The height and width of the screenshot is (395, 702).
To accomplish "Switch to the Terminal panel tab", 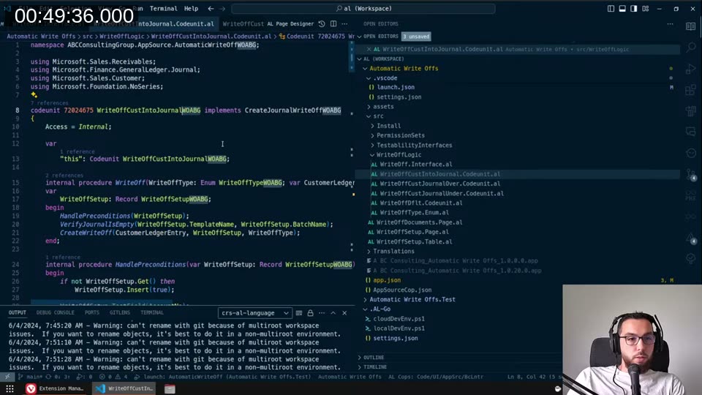I will (151, 312).
